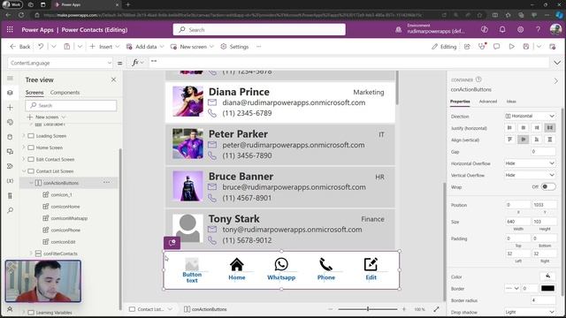Select Diana Prince contact photo
566x318 pixels.
(x=187, y=102)
